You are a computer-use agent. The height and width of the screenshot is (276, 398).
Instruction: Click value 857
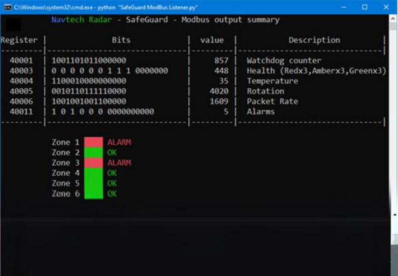221,61
